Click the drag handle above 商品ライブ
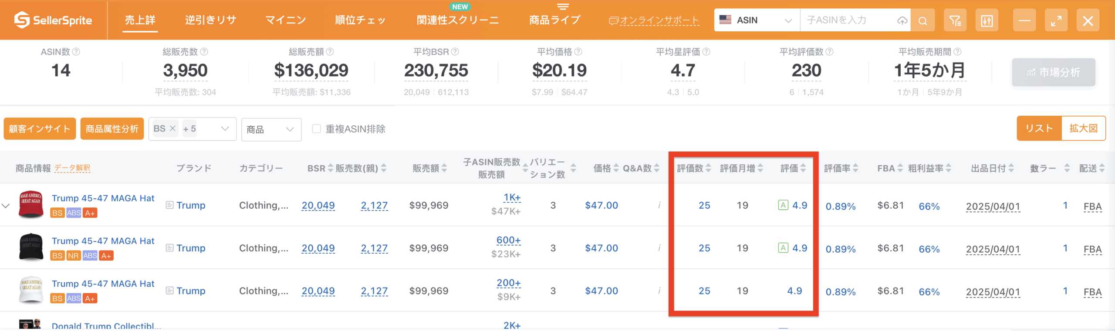The height and width of the screenshot is (331, 1115). [563, 7]
